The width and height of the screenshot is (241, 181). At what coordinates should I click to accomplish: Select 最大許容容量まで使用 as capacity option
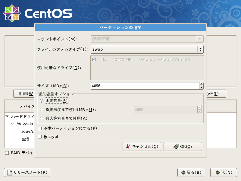pyautogui.click(x=42, y=118)
